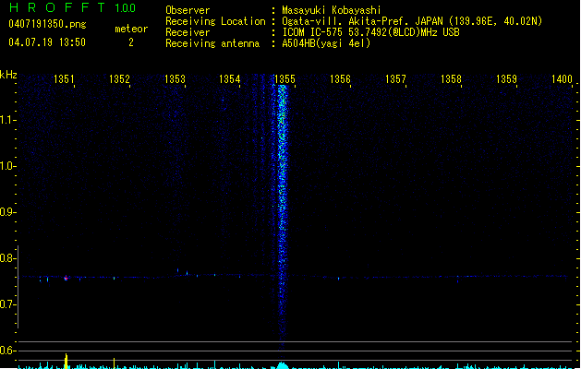Click the 1359 time axis marker
The width and height of the screenshot is (581, 369).
tap(506, 78)
